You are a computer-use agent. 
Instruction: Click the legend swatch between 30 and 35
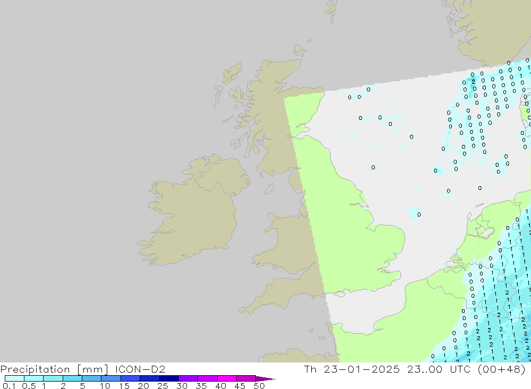[188, 378]
